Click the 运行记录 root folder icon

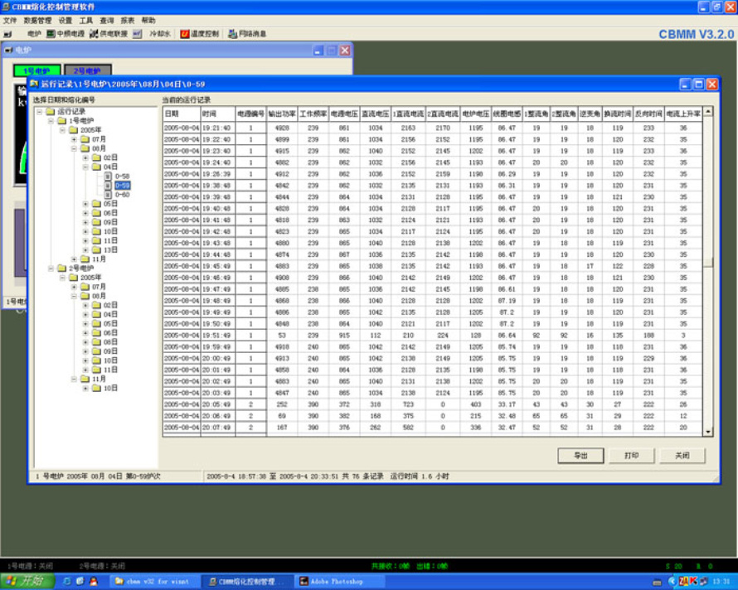(51, 112)
